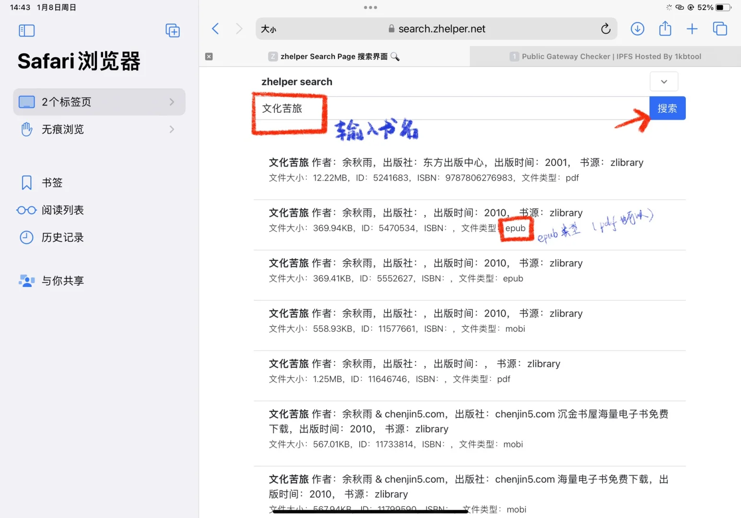Screen dimensions: 741x518
Task: Click the text 文件大小: 12.22MB
Action: pos(308,178)
